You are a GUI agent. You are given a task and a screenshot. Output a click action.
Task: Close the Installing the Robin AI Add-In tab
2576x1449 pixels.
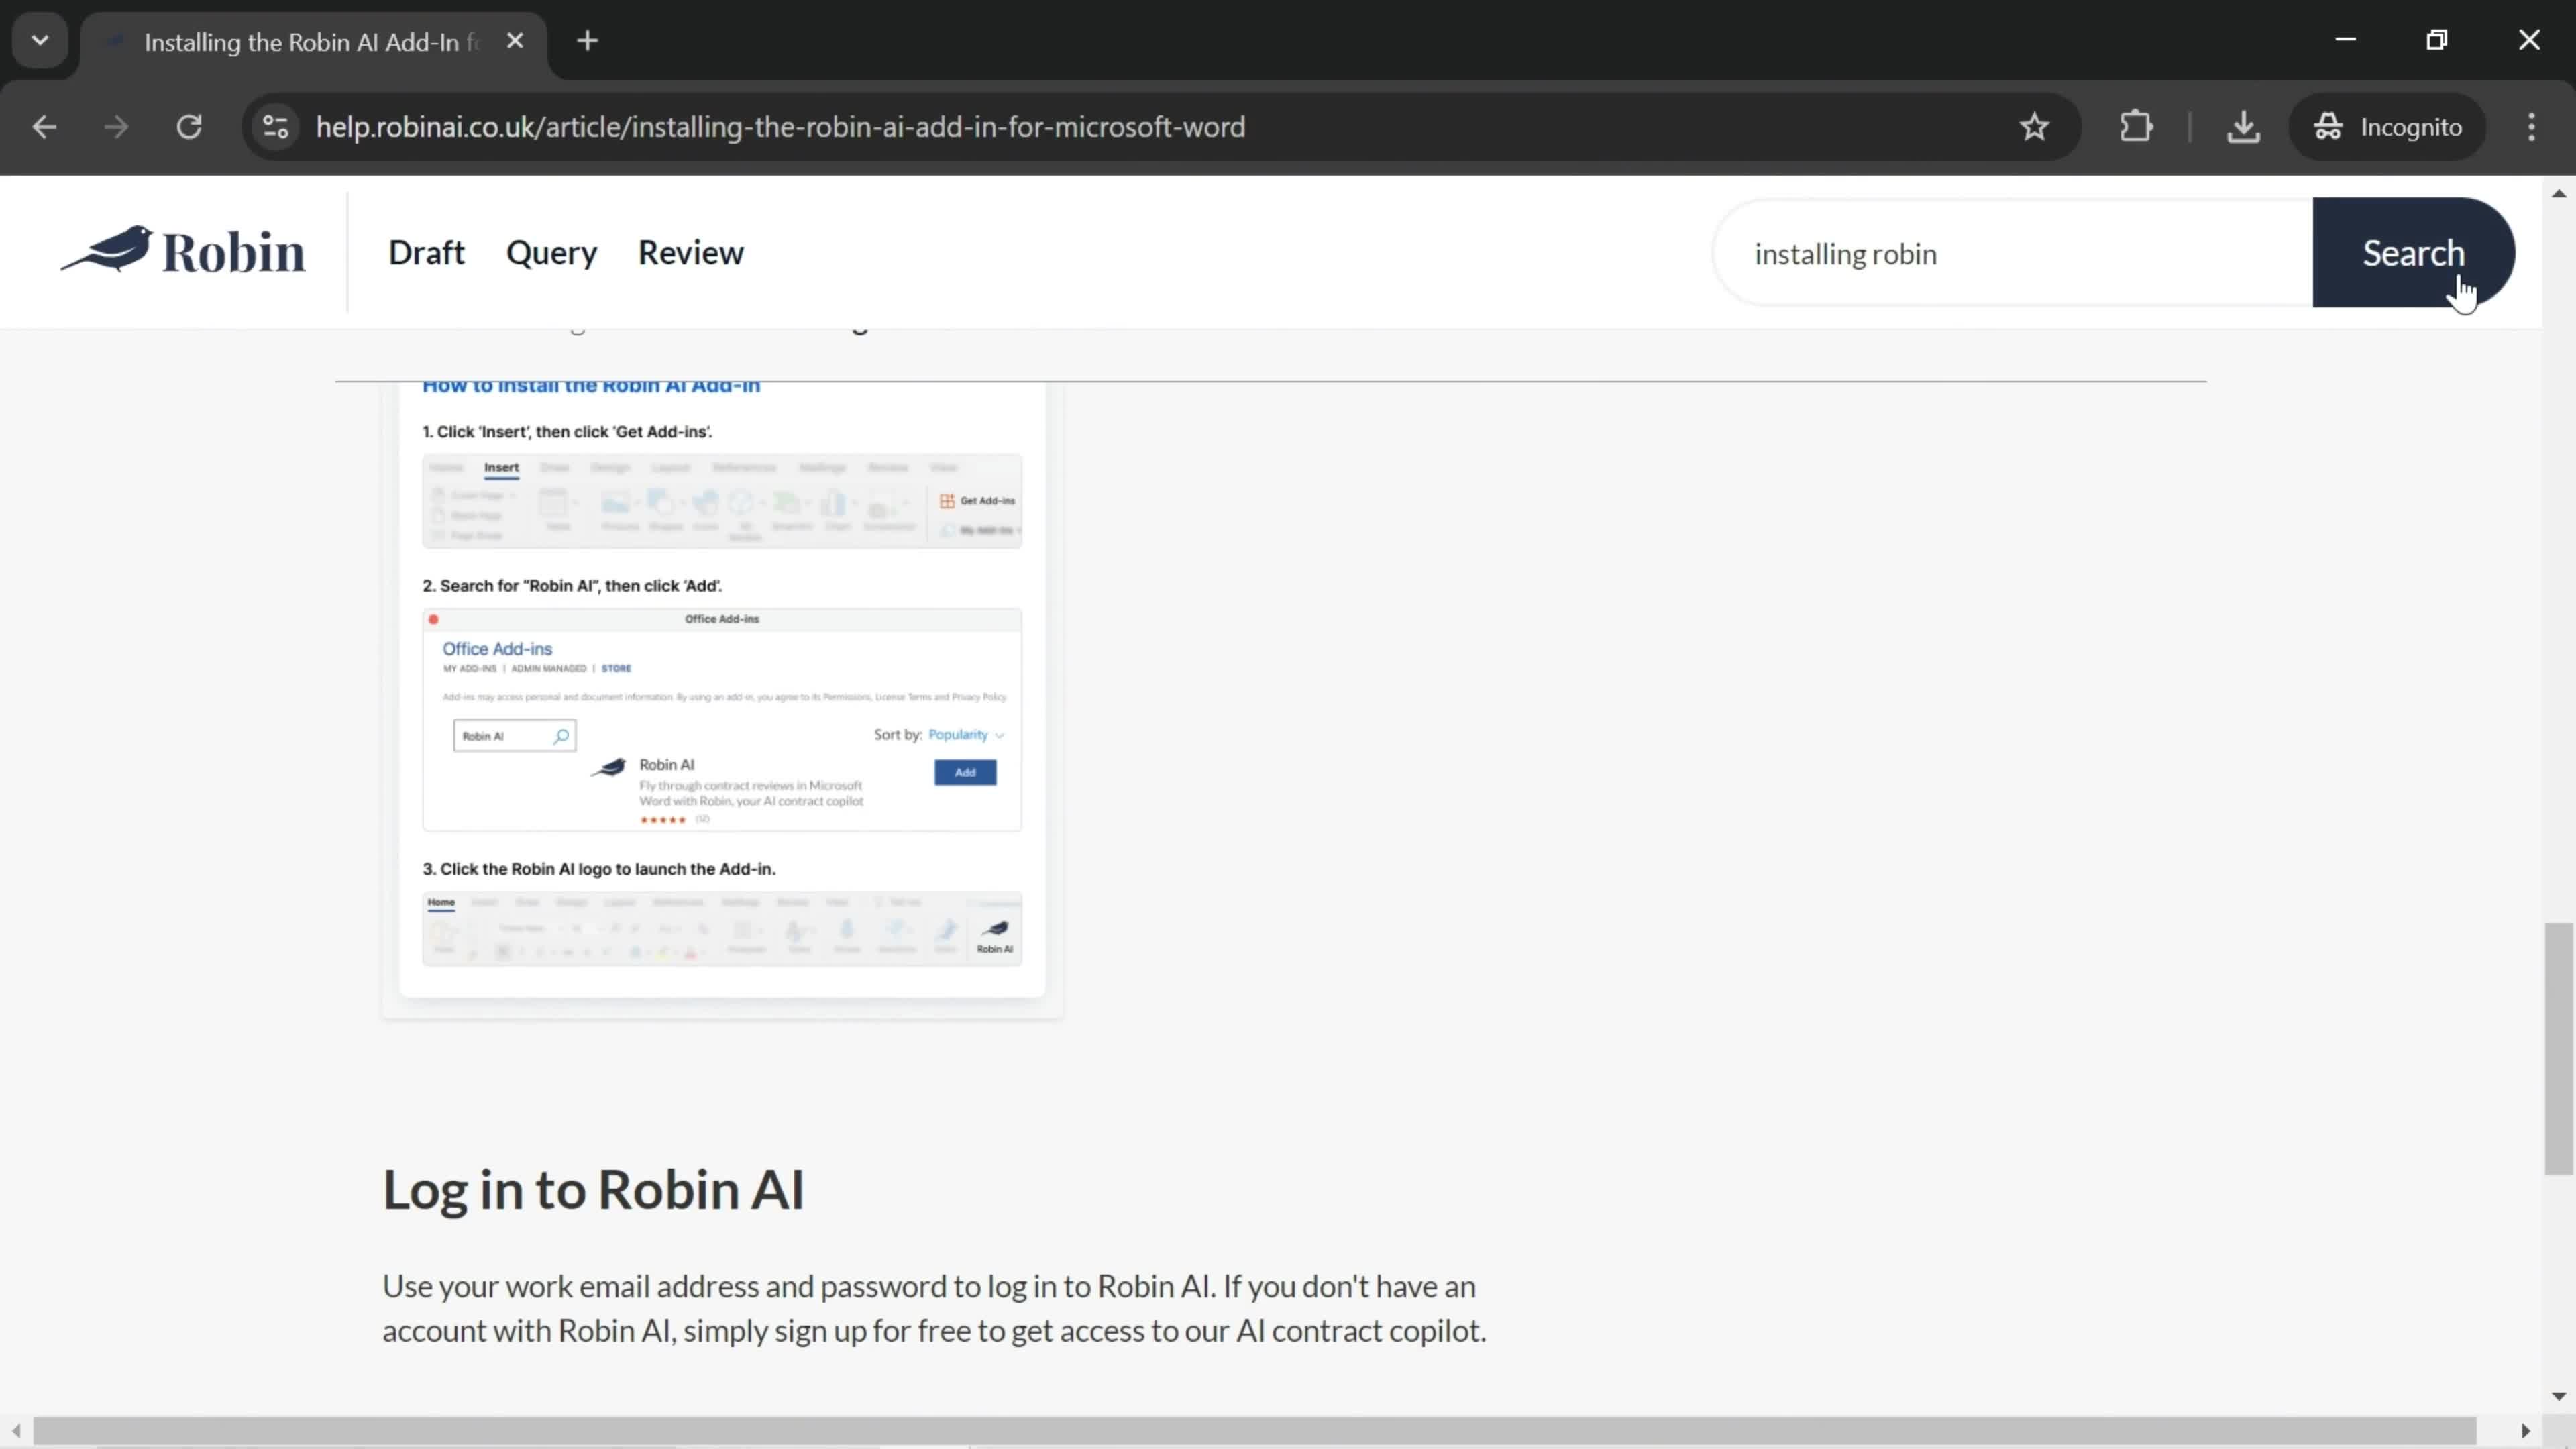515,41
